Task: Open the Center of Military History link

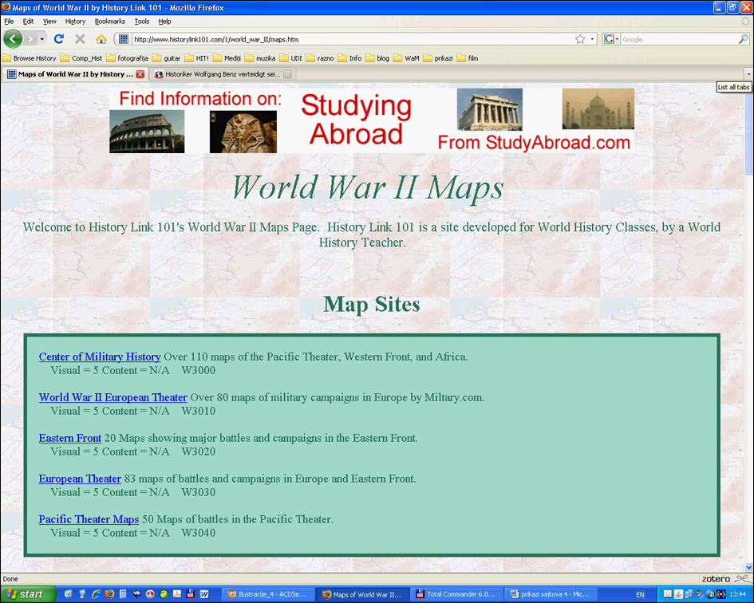Action: point(100,357)
